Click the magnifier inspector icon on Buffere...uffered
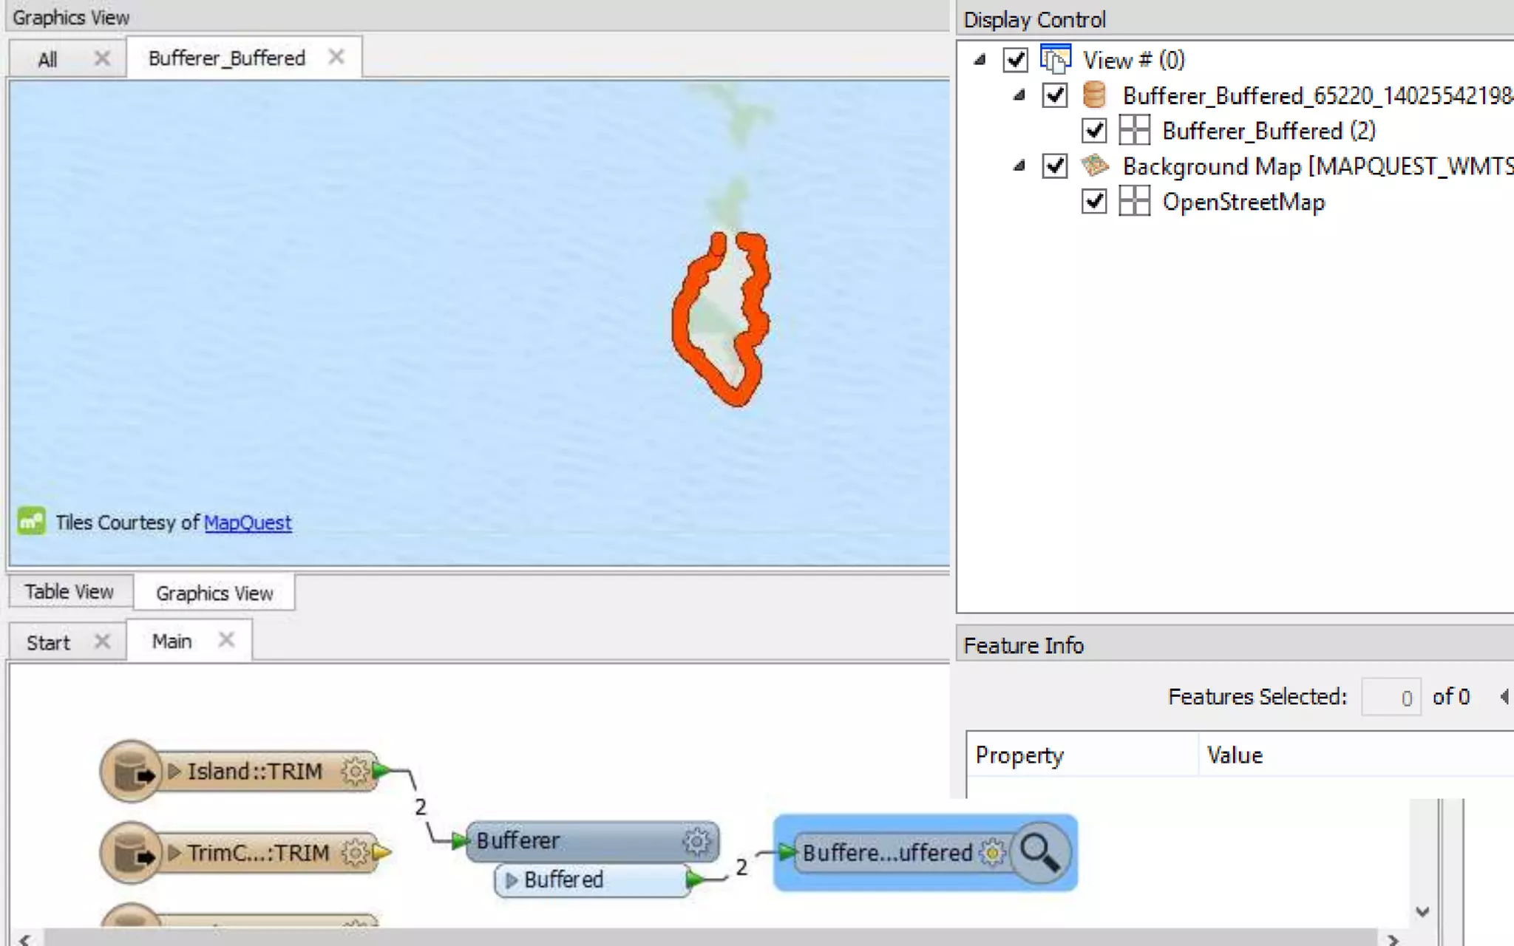 1039,853
